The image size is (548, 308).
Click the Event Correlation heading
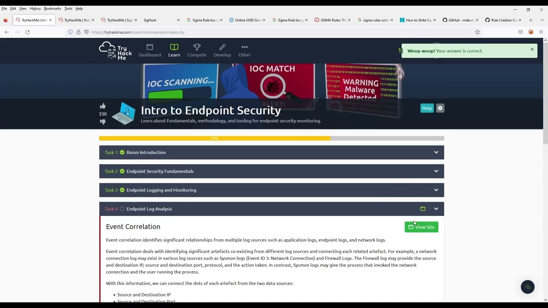click(133, 227)
